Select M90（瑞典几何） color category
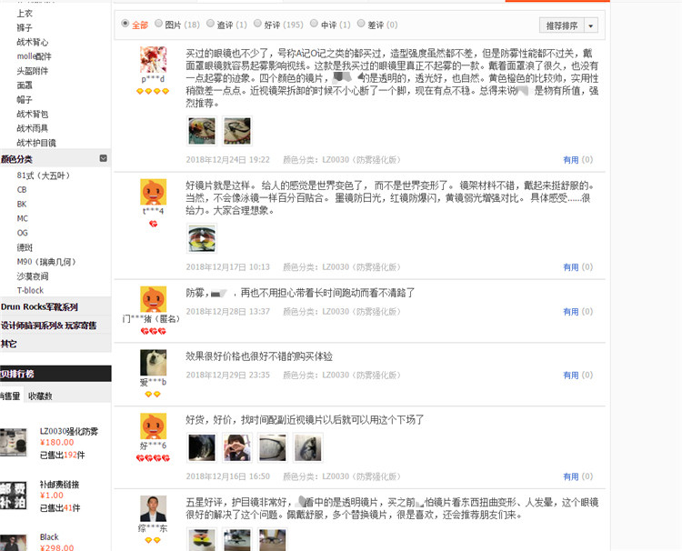Screen dimensions: 682x551 pos(46,262)
